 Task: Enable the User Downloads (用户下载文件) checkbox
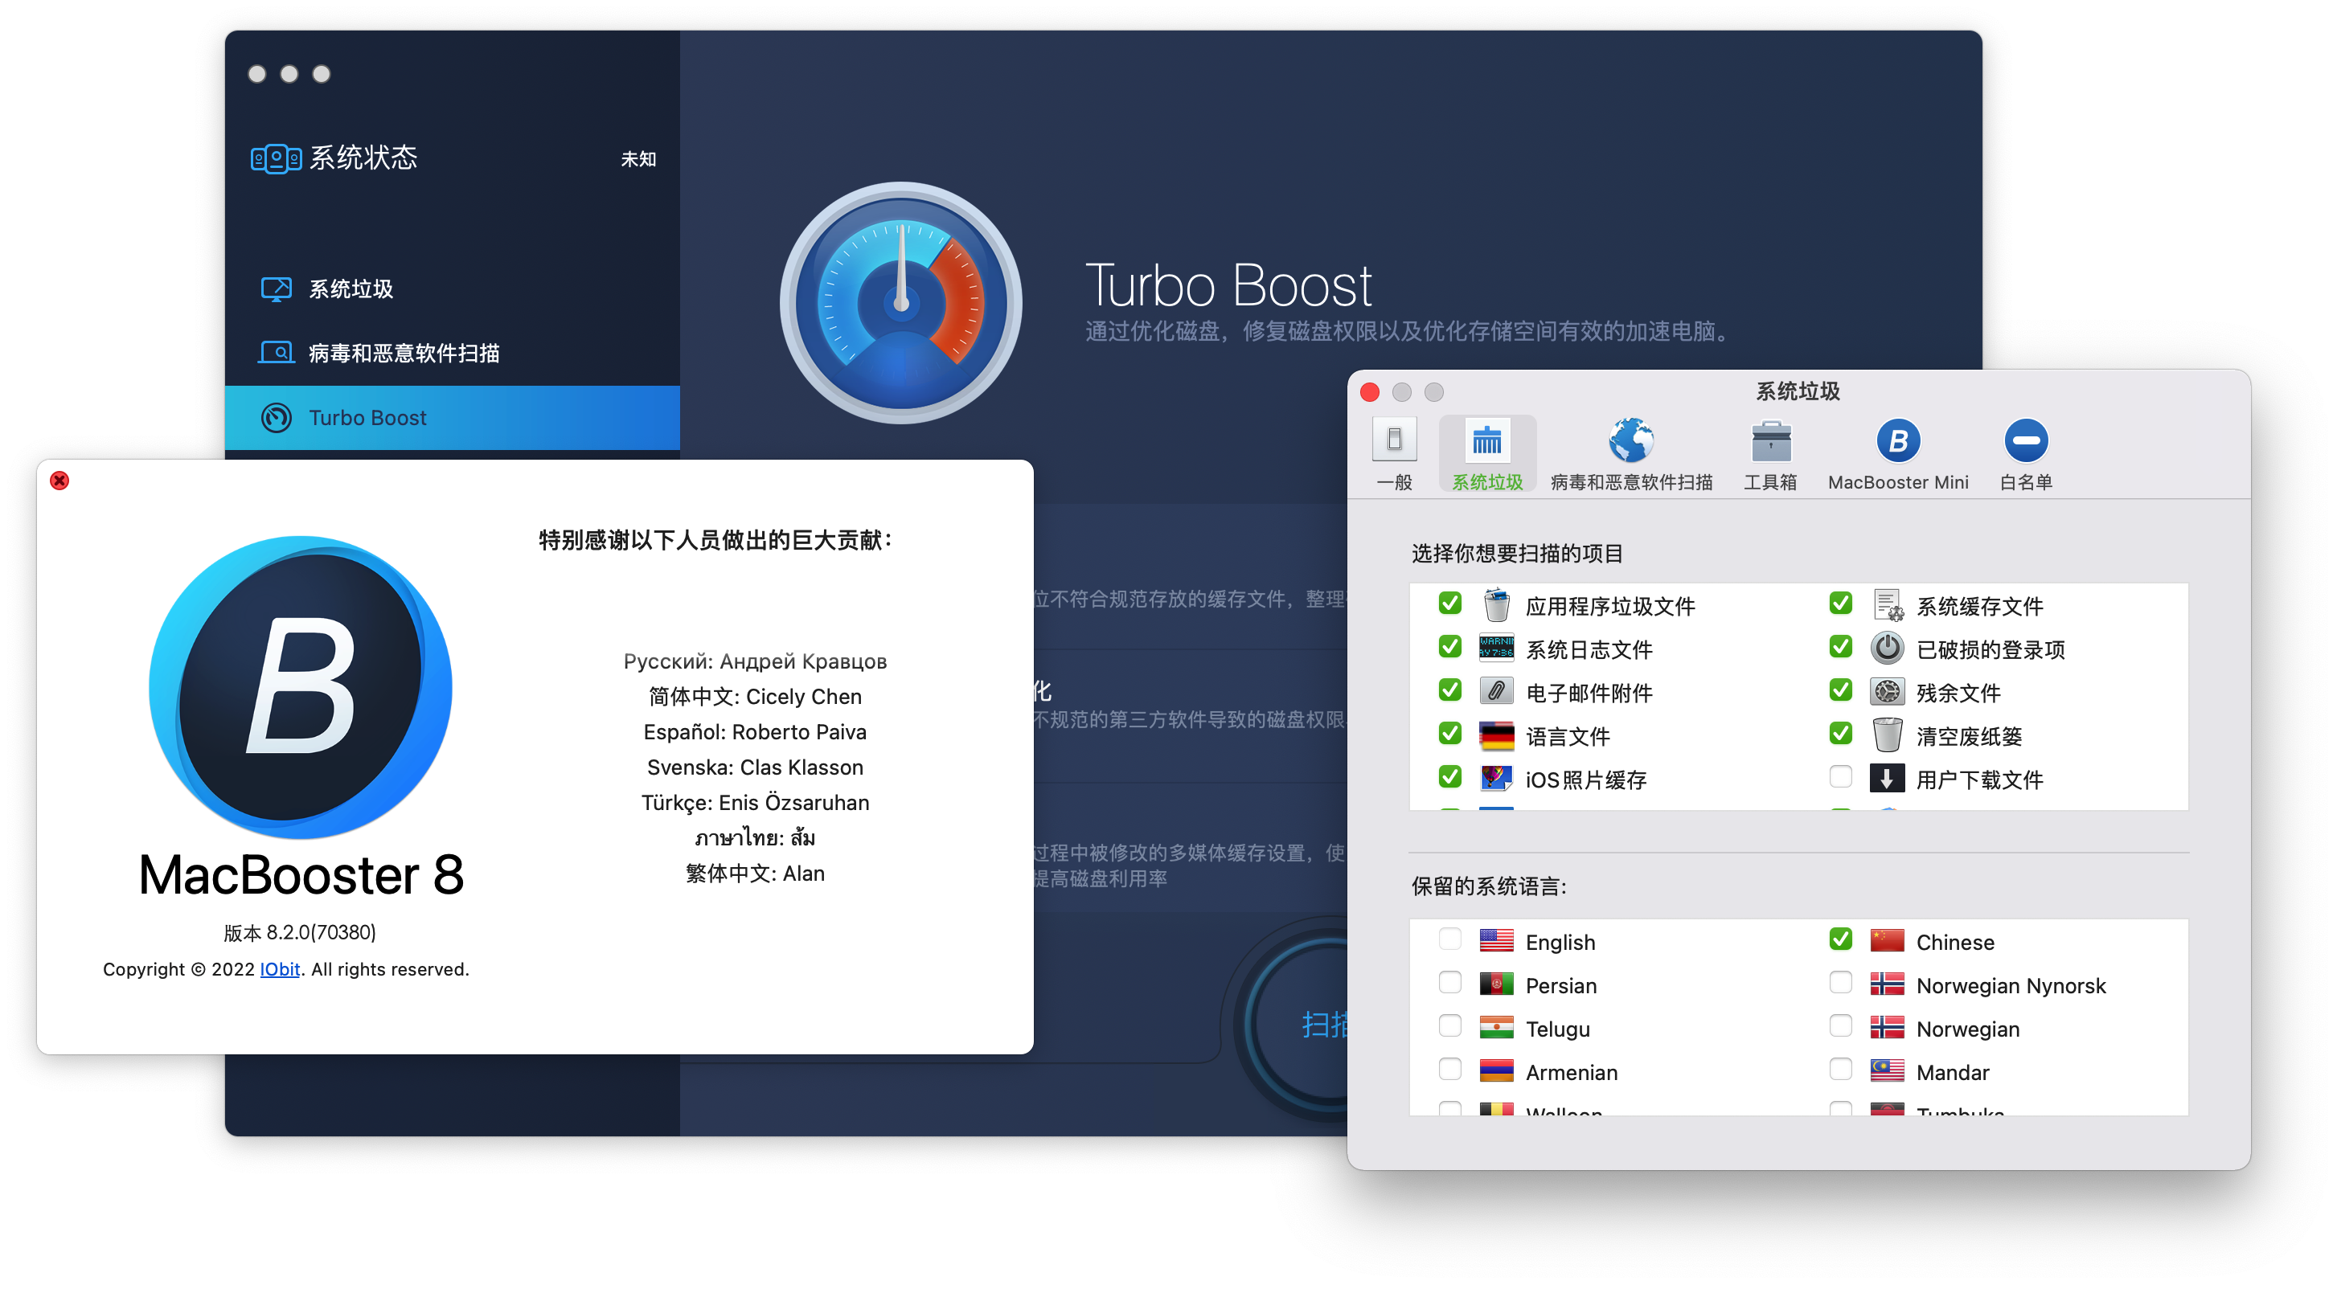1840,776
